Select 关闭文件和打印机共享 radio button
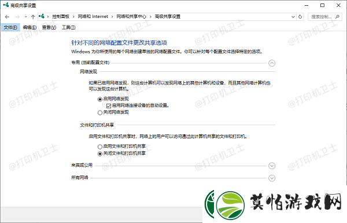Screen dimensions: 347x223 (x=100, y=153)
